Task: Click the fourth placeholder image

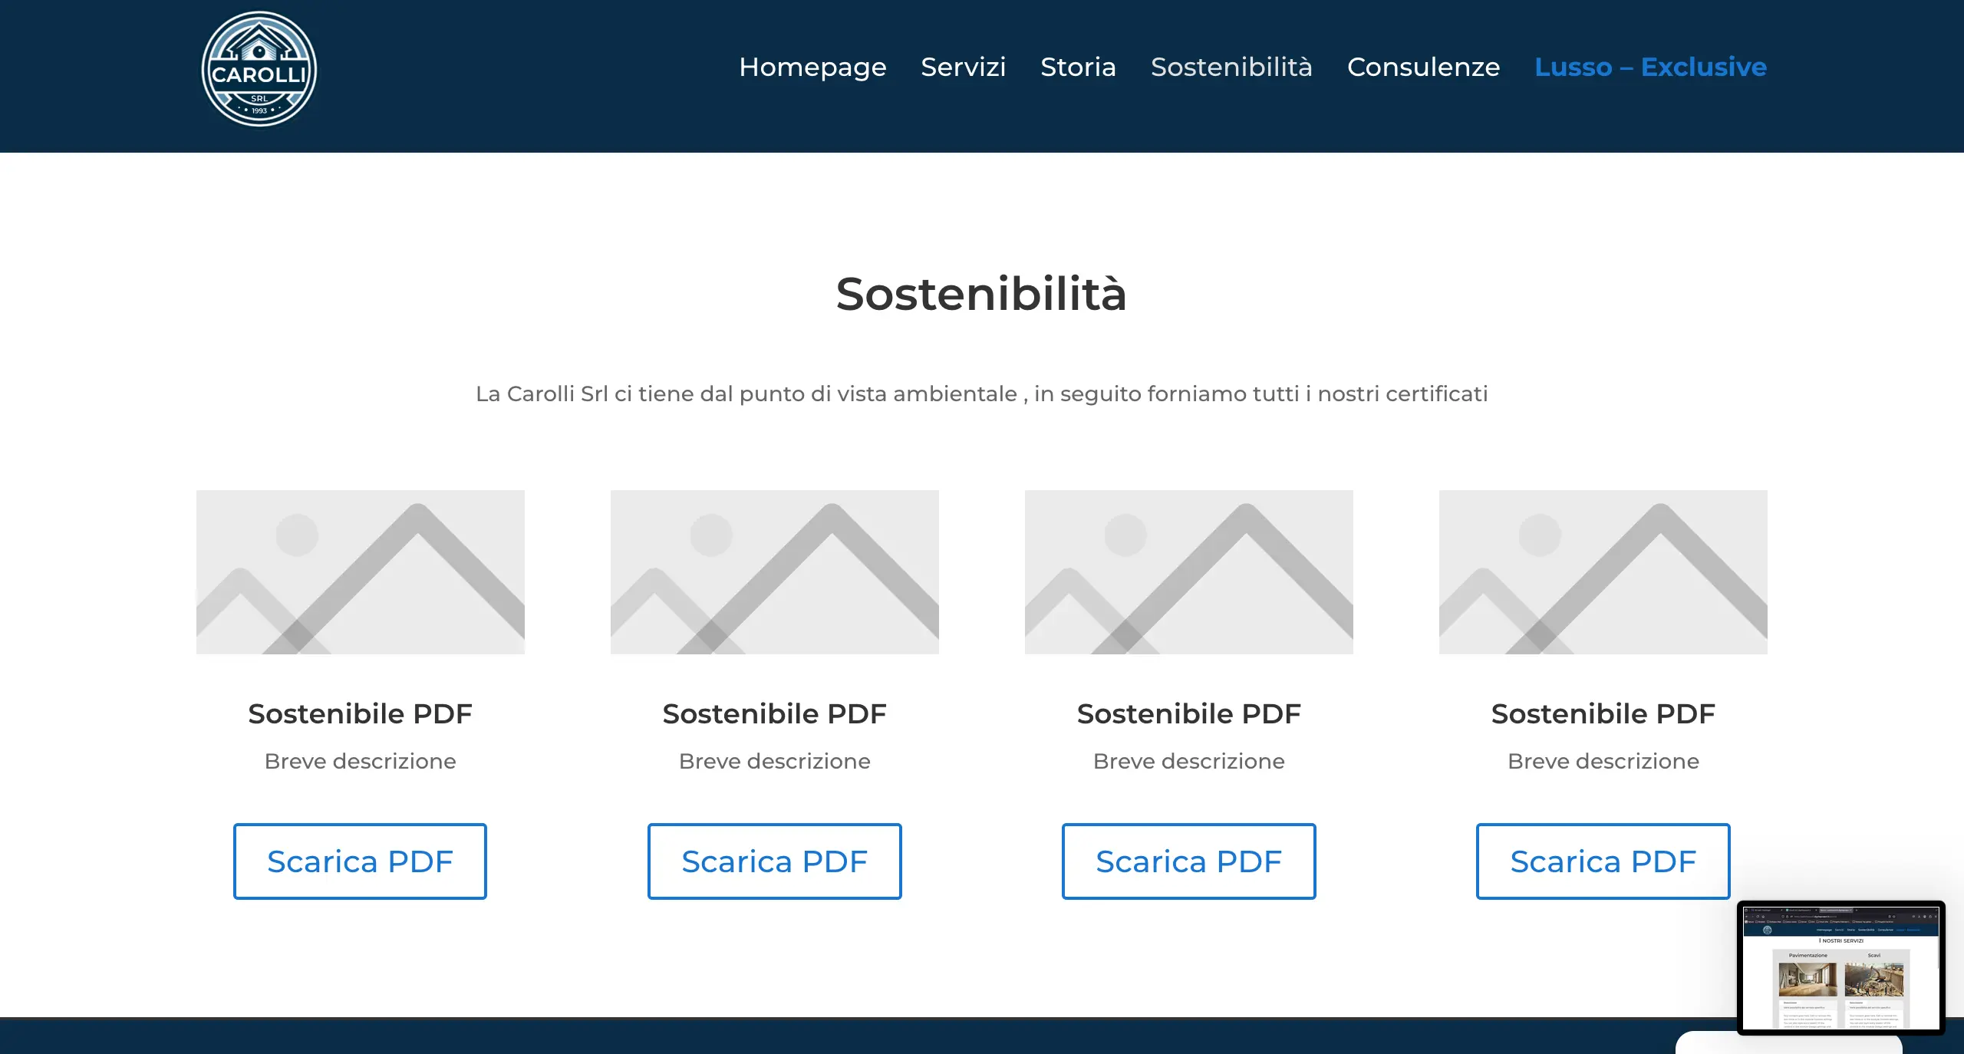Action: pos(1603,572)
